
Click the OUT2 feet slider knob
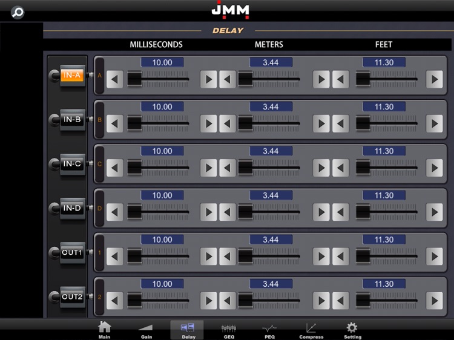[363, 300]
